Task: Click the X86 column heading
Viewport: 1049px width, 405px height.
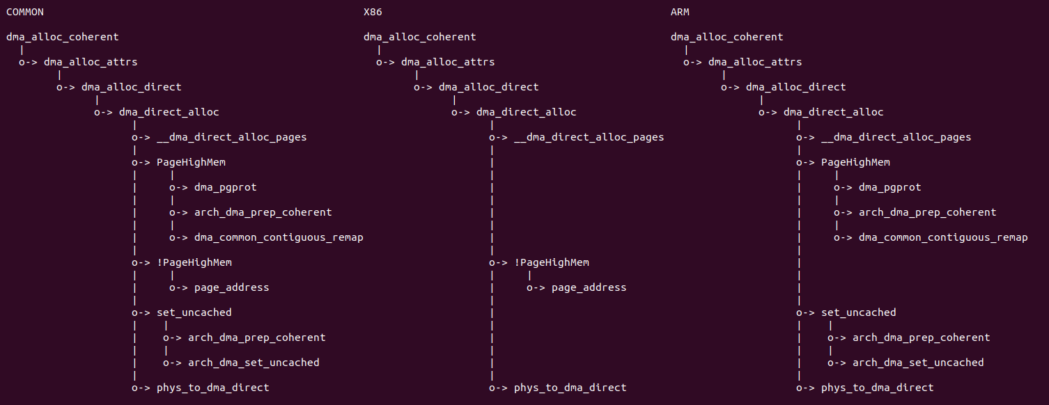Action: 373,13
